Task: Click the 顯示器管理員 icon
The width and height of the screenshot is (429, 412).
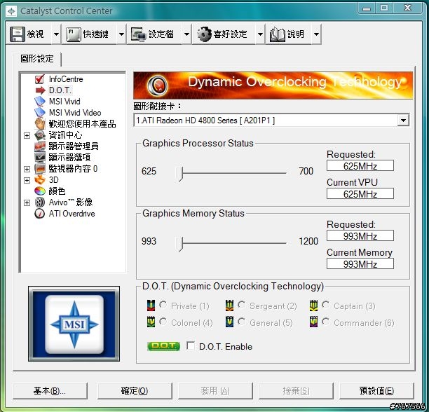Action: [40, 146]
